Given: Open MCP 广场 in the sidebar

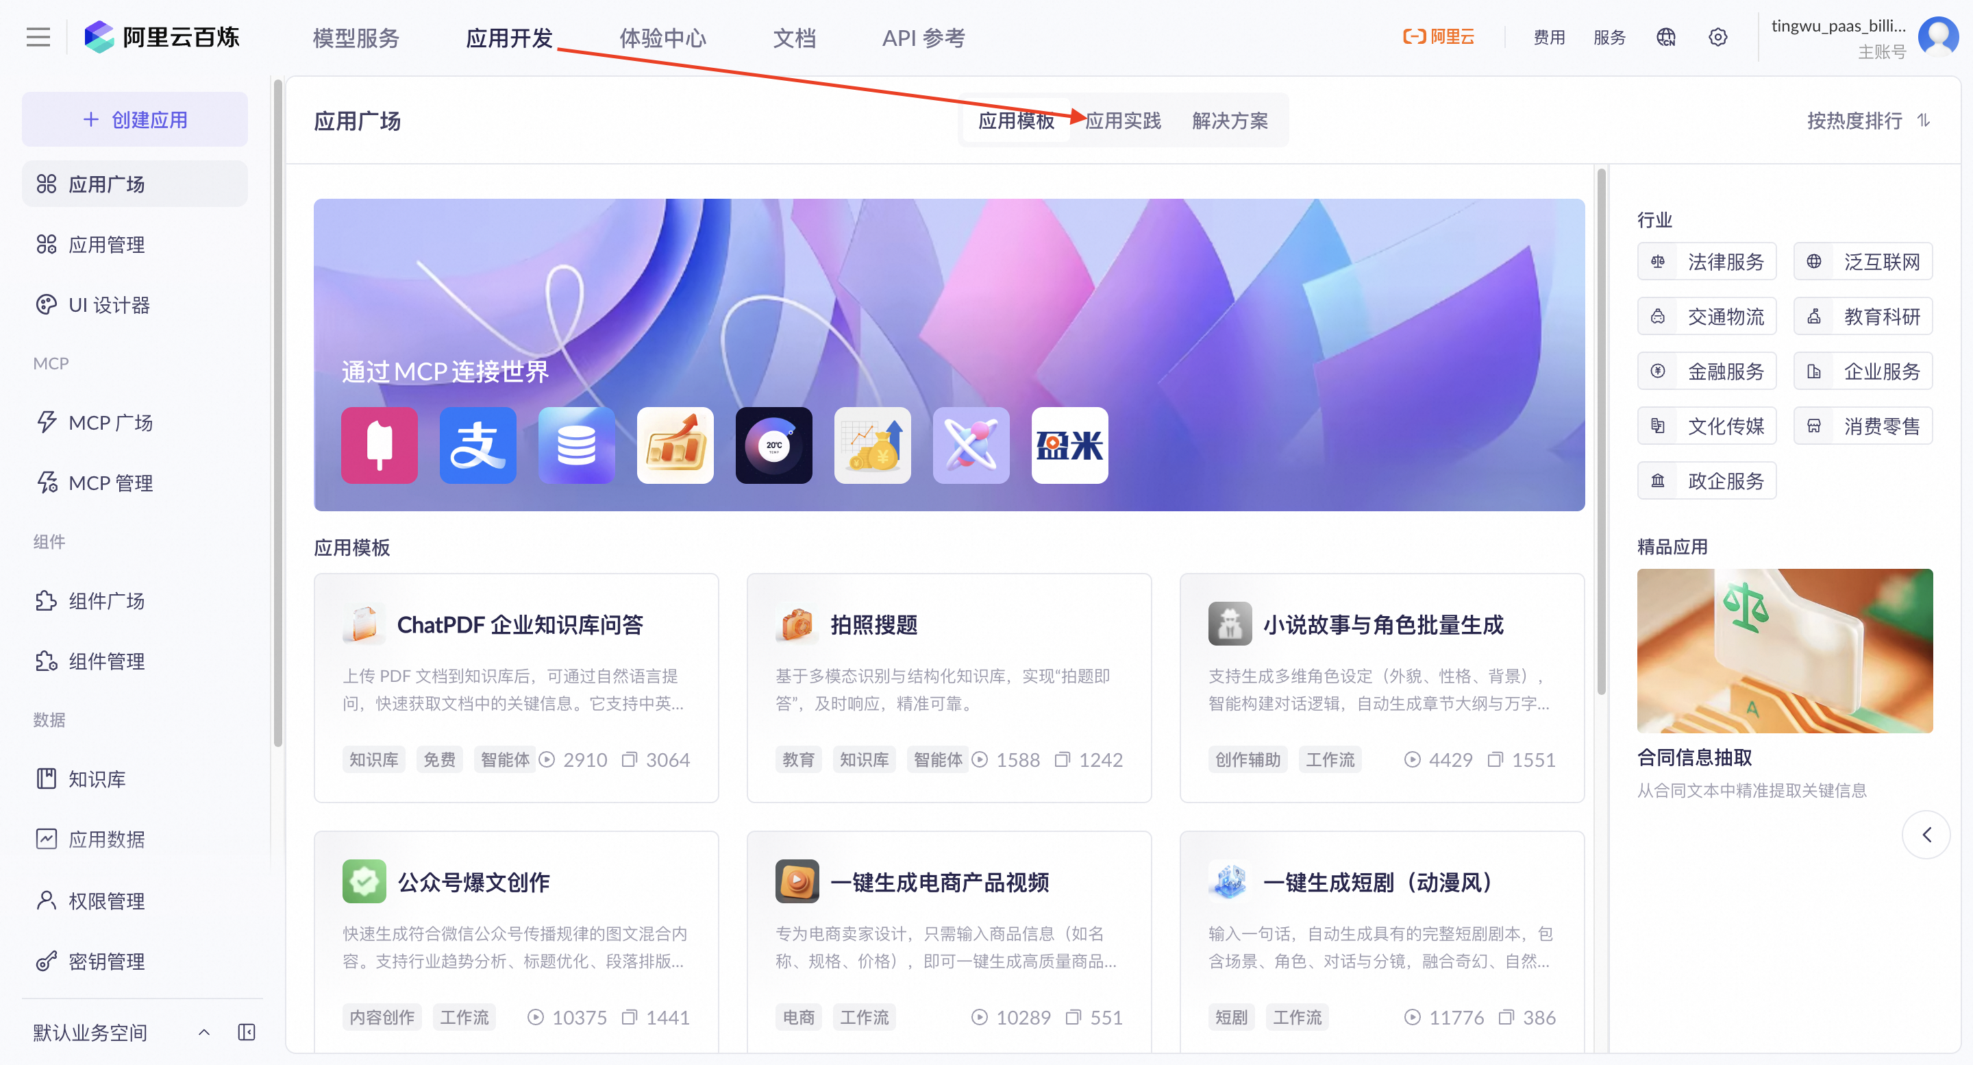Looking at the screenshot, I should [110, 422].
